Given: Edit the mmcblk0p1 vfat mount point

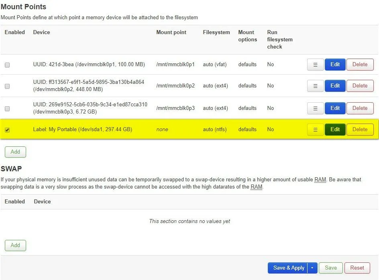Looking at the screenshot, I should click(335, 65).
